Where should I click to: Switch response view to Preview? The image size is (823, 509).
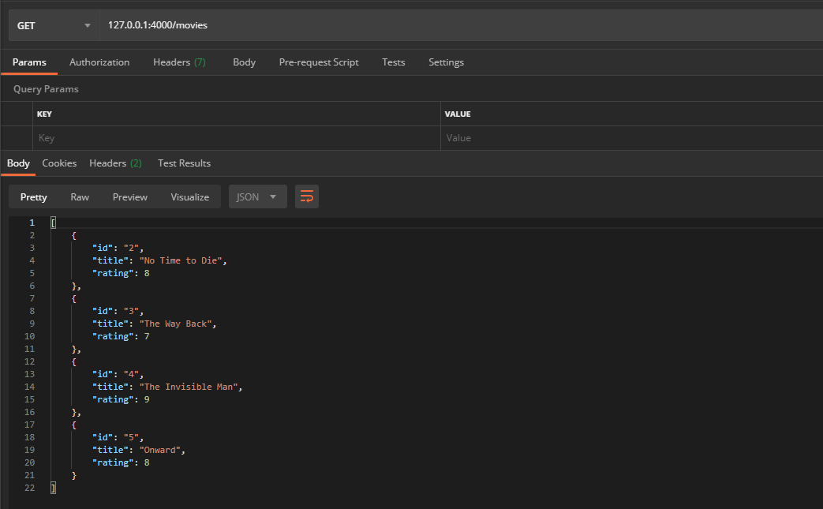[x=129, y=197]
